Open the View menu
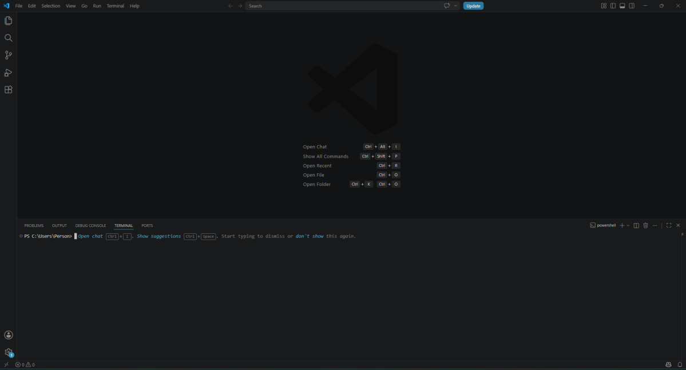 tap(70, 6)
